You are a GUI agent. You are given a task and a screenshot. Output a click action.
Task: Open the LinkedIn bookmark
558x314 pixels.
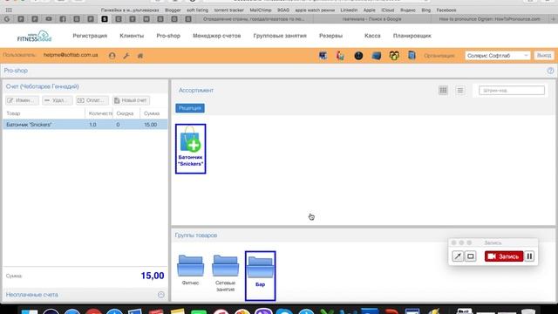point(349,10)
